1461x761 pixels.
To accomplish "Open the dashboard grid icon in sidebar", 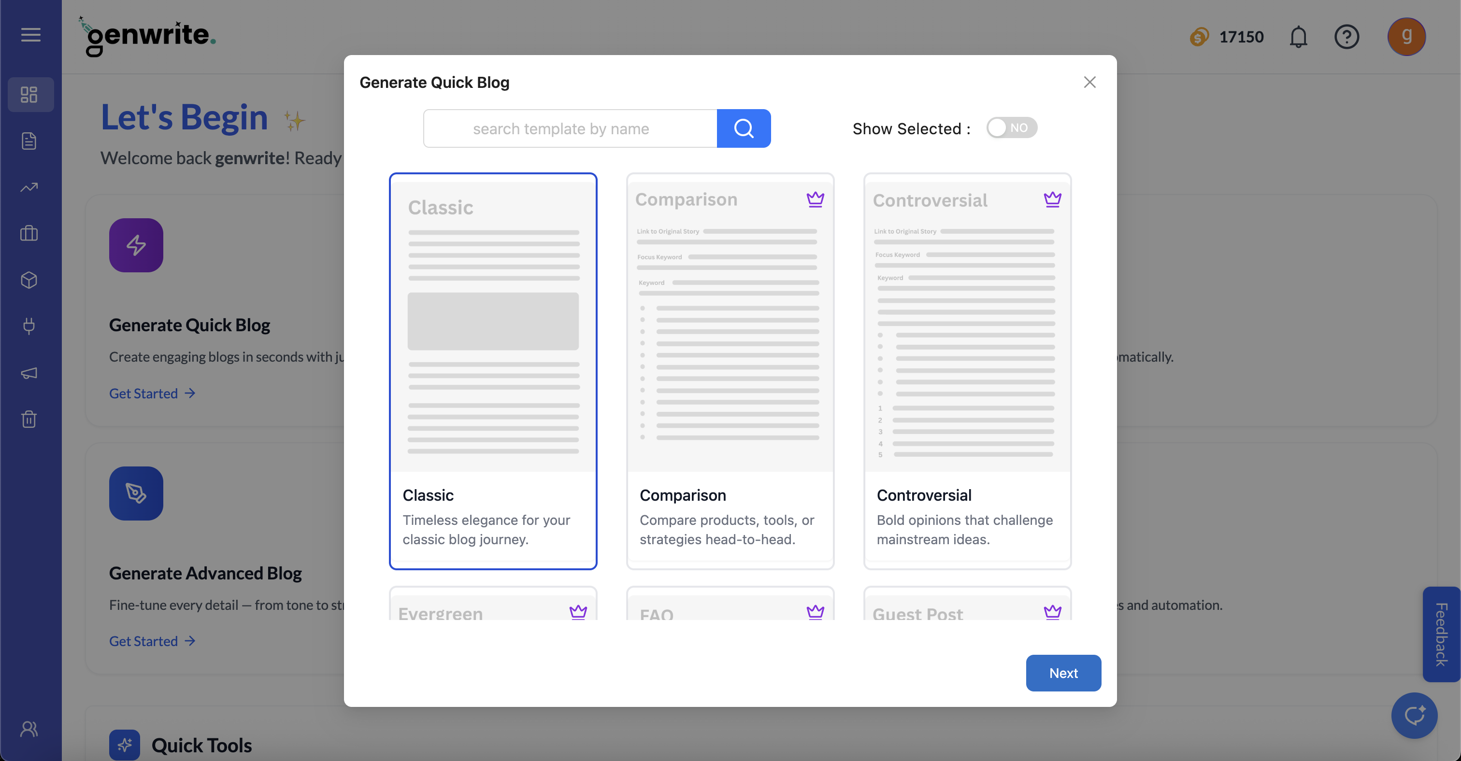I will tap(30, 95).
